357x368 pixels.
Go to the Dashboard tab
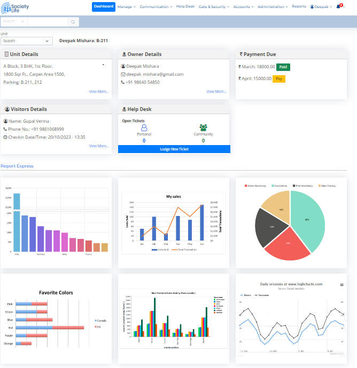pyautogui.click(x=103, y=7)
